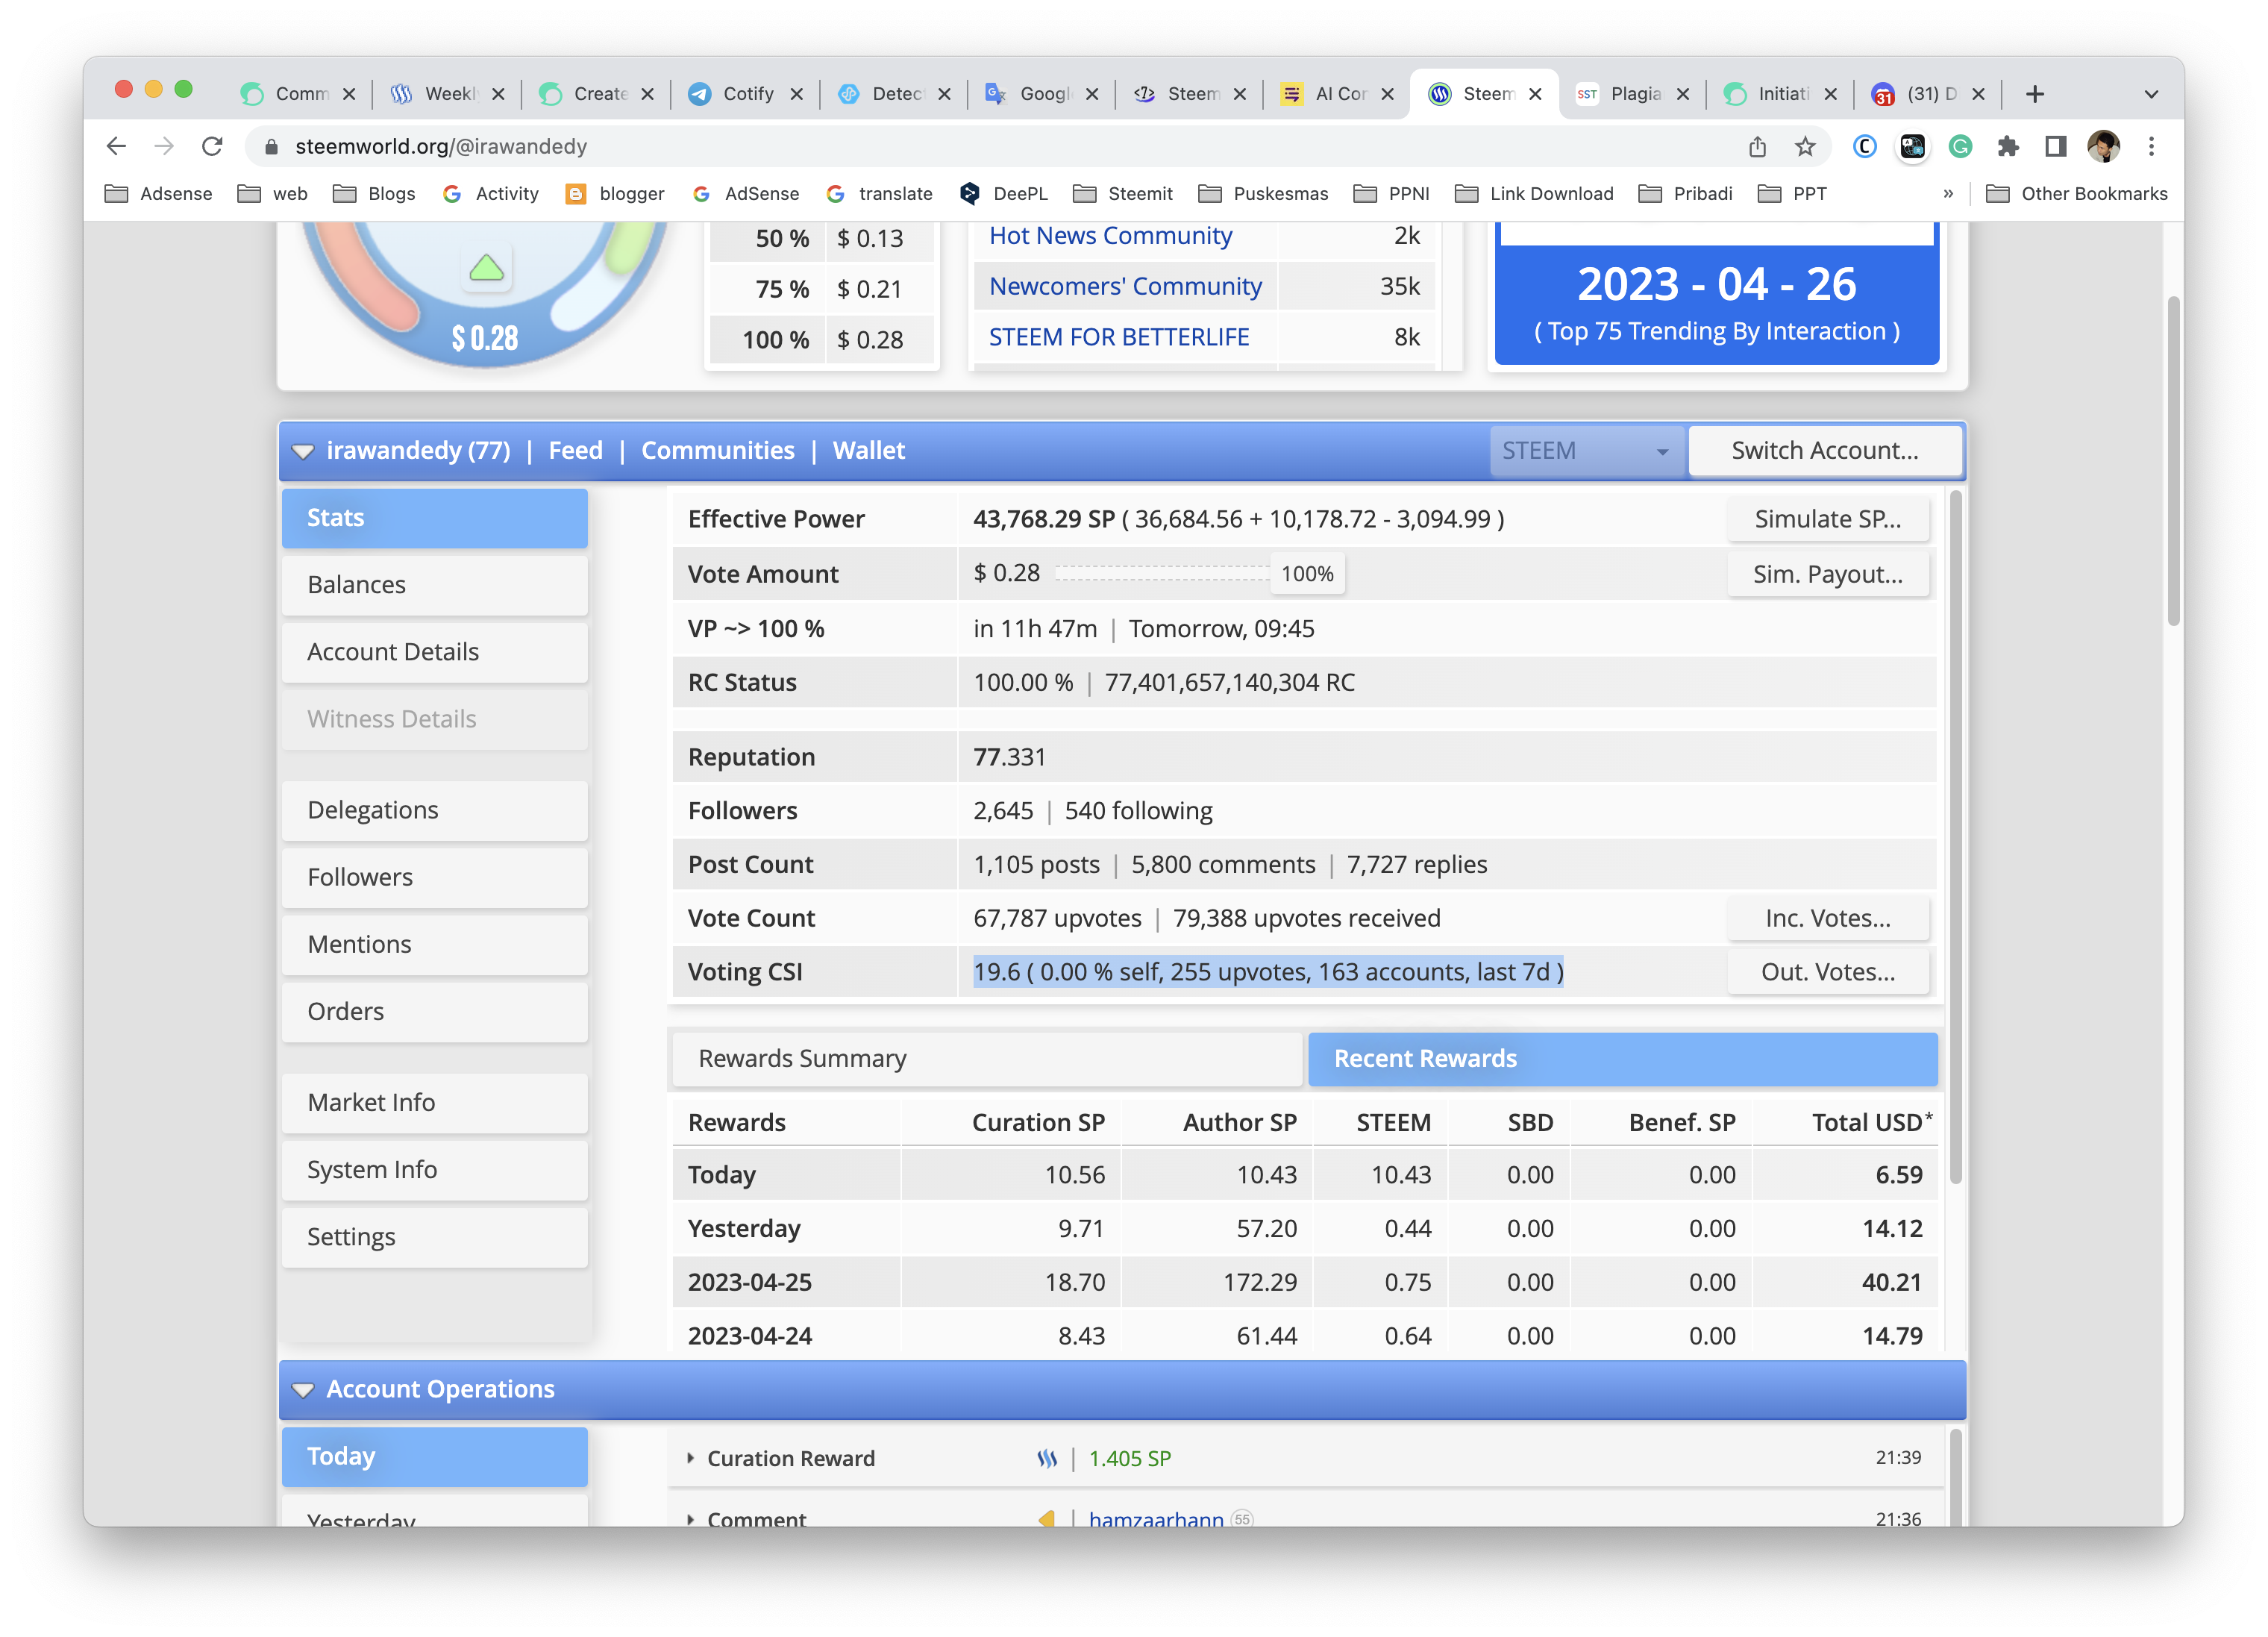
Task: Click Switch Account button
Action: point(1825,451)
